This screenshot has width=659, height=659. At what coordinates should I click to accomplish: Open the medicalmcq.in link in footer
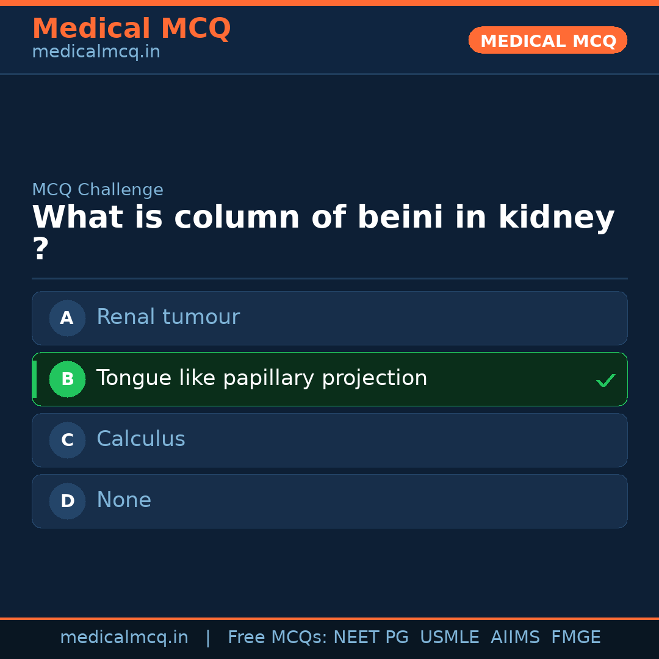[x=124, y=638]
